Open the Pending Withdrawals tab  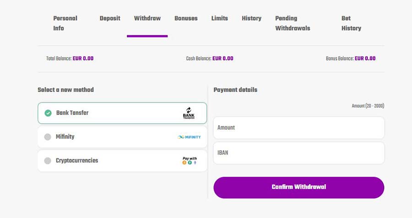[x=293, y=23]
